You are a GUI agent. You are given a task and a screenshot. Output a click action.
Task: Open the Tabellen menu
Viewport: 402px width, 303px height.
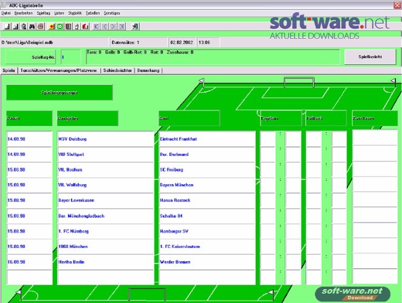[x=92, y=13]
